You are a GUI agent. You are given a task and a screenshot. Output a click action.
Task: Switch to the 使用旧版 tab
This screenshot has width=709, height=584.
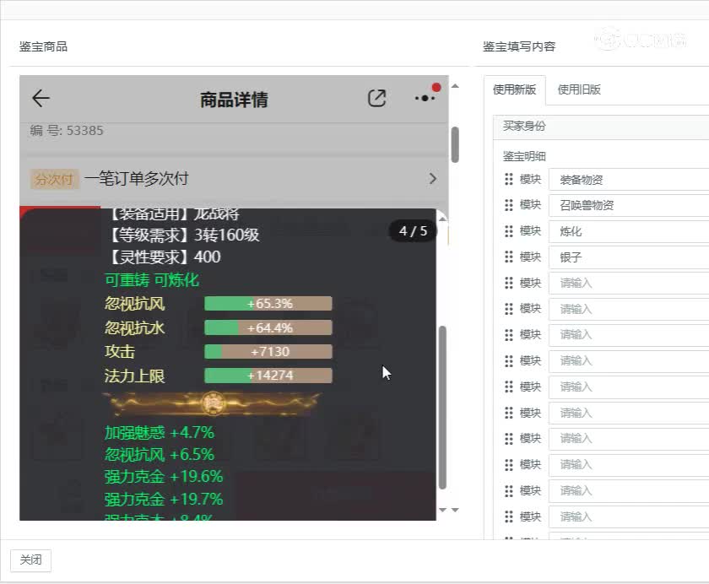(x=577, y=89)
